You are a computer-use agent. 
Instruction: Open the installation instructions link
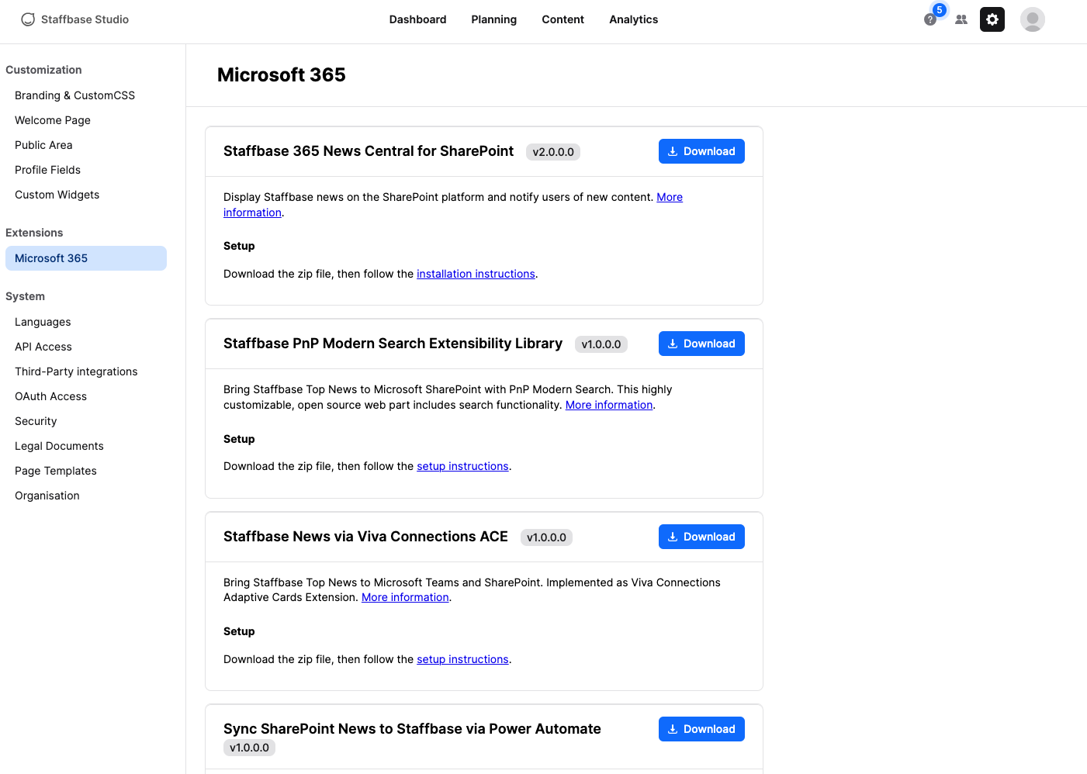[x=476, y=274]
